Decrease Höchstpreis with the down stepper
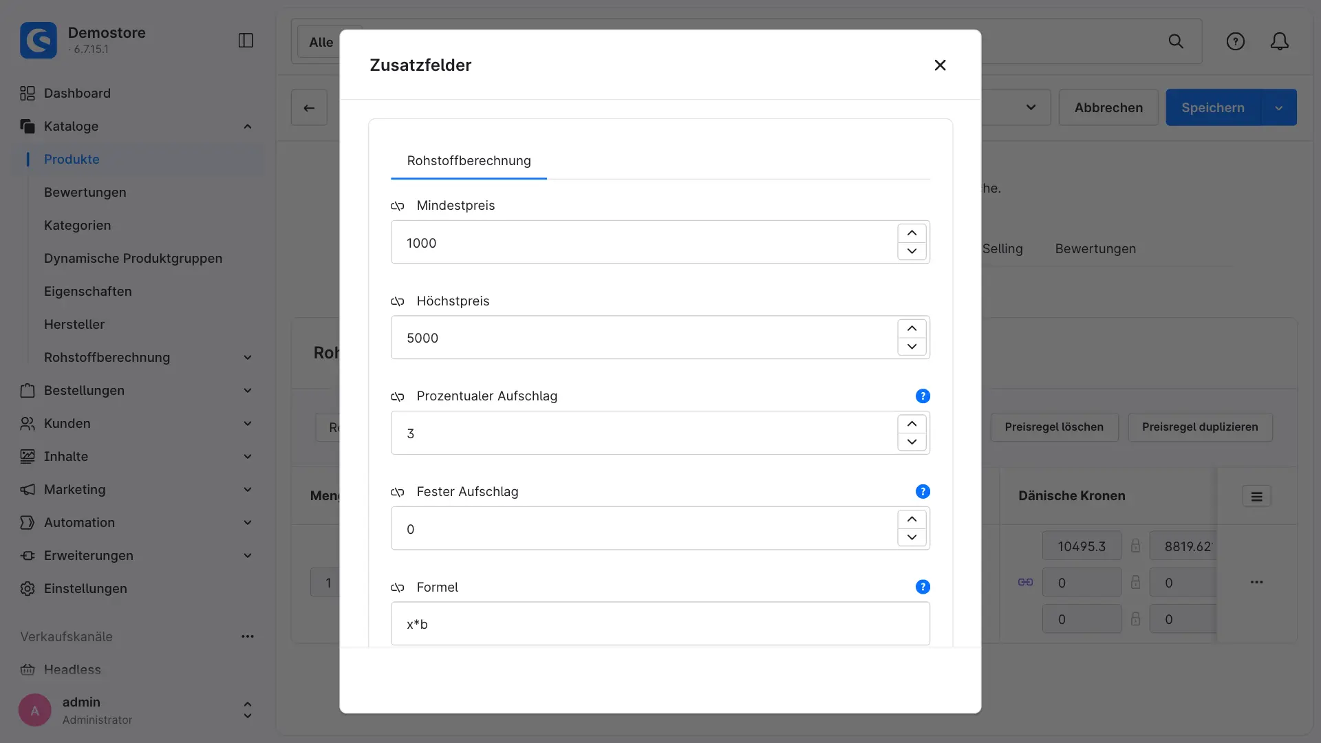Screen dimensions: 1321x743 tap(912, 347)
